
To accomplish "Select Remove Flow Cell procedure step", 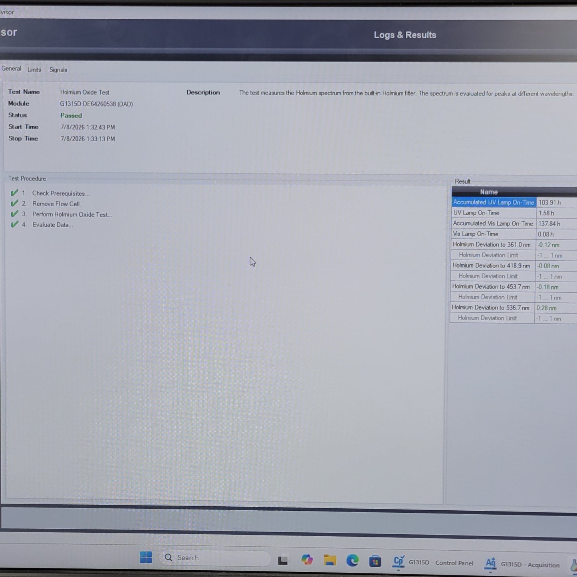I will click(x=56, y=204).
